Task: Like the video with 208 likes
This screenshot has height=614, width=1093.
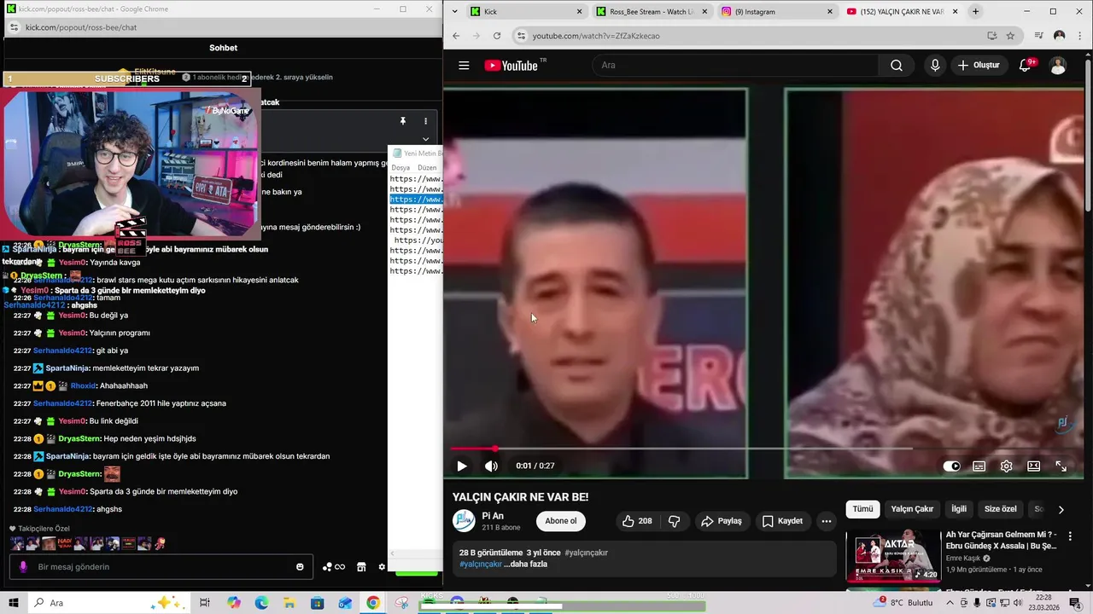Action: tap(637, 521)
